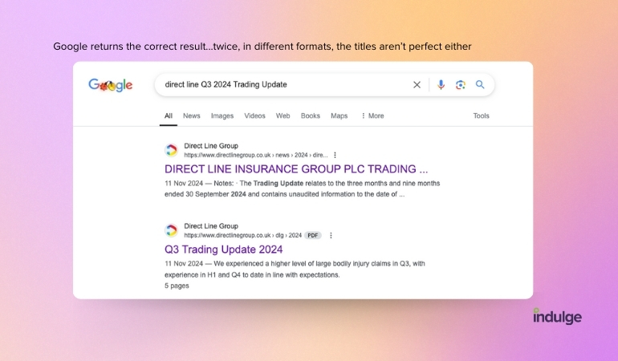Viewport: 618px width, 361px height.
Task: Click the indulge logo
Action: 557,316
